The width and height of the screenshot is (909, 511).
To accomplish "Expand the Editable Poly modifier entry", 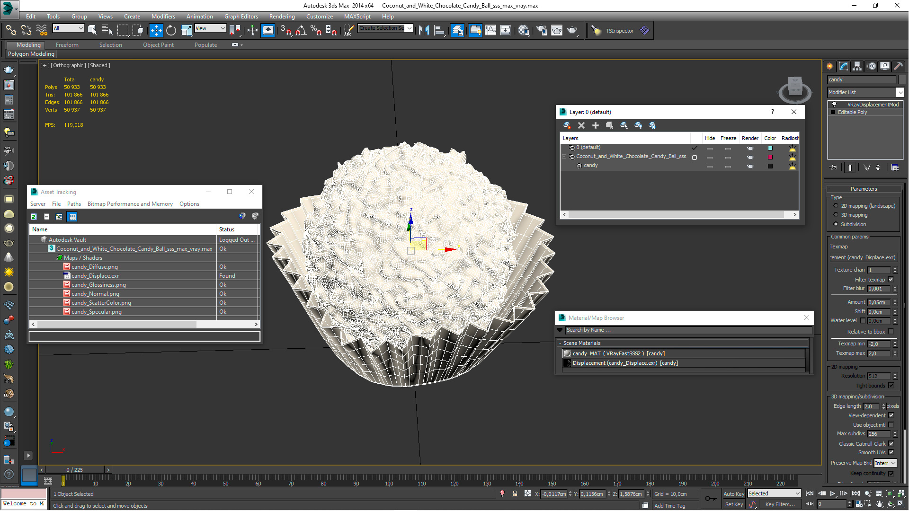I will click(x=833, y=112).
